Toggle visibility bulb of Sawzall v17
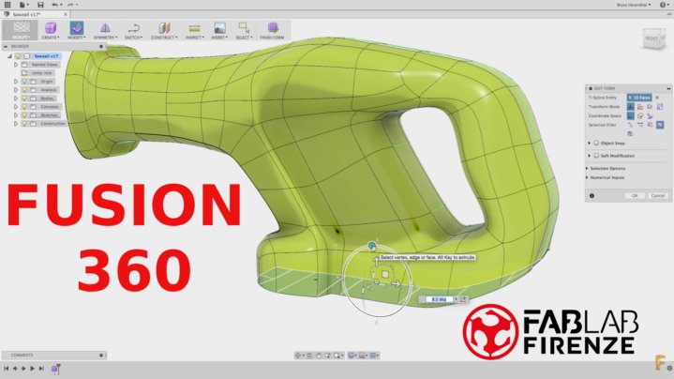The width and height of the screenshot is (674, 379). [x=18, y=56]
